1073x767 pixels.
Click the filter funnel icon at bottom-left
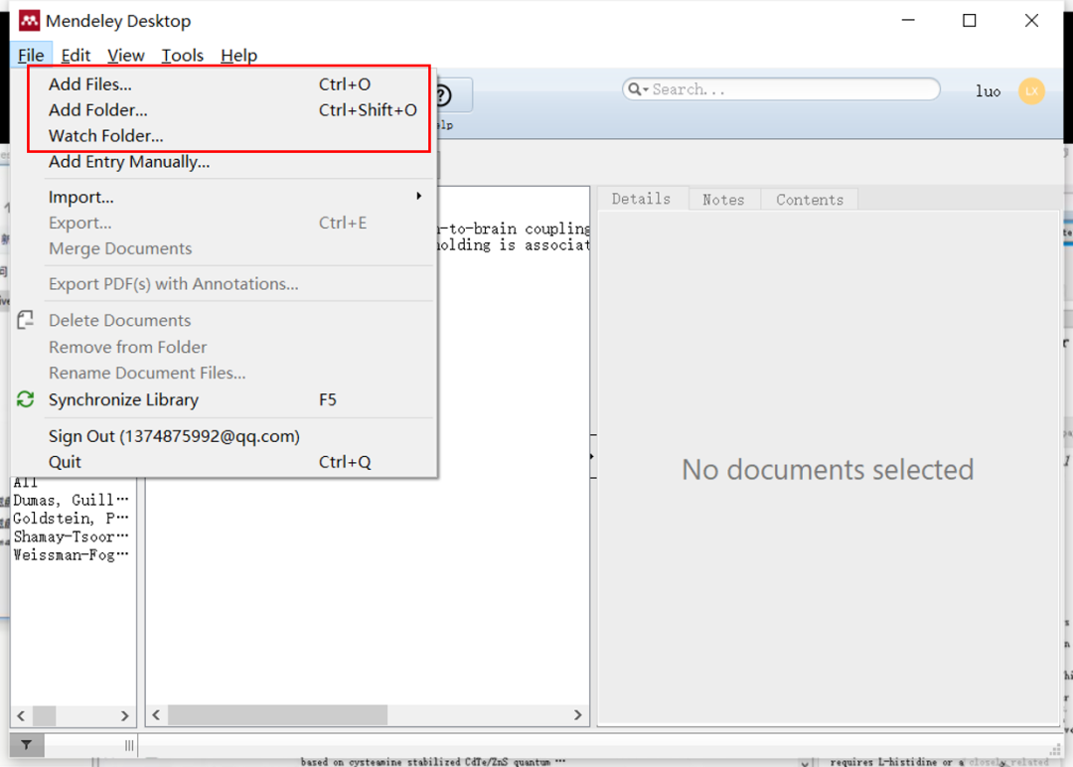(26, 745)
